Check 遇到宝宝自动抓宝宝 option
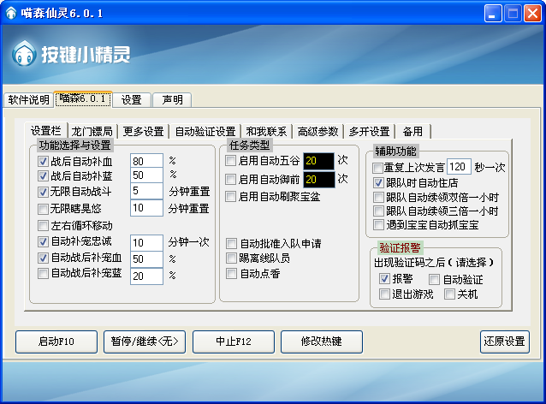 tap(378, 224)
